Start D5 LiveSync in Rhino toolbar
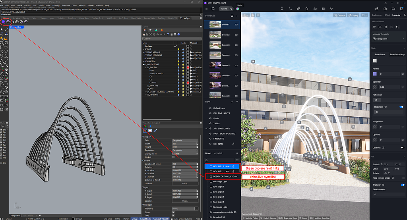The height and width of the screenshot is (220, 407). point(3,22)
